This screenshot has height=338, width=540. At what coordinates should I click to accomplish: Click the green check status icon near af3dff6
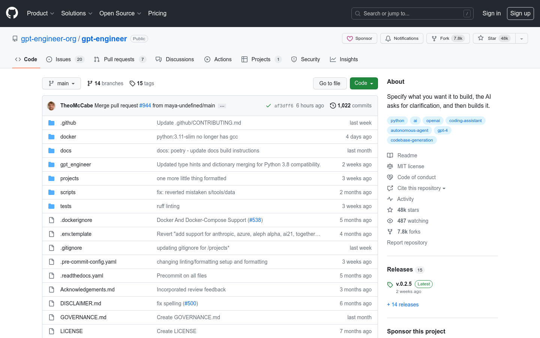[268, 106]
